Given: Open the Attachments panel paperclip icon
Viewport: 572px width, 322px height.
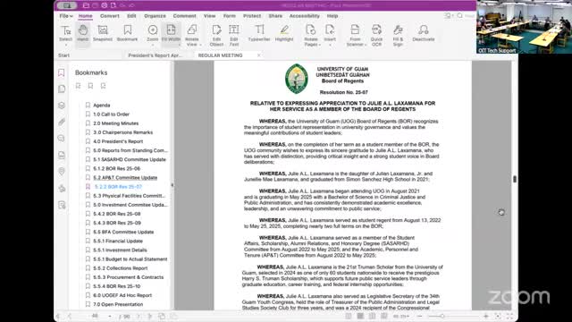Looking at the screenshot, I should tap(62, 122).
